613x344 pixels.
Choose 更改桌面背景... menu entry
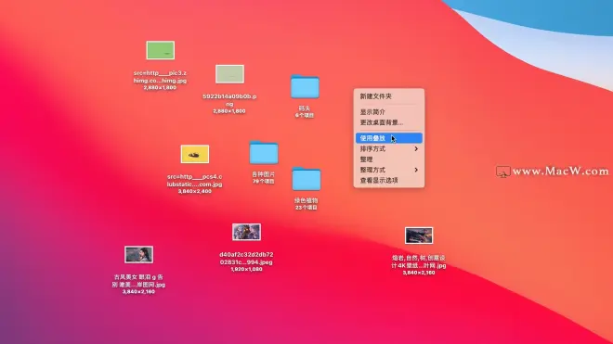(389, 122)
